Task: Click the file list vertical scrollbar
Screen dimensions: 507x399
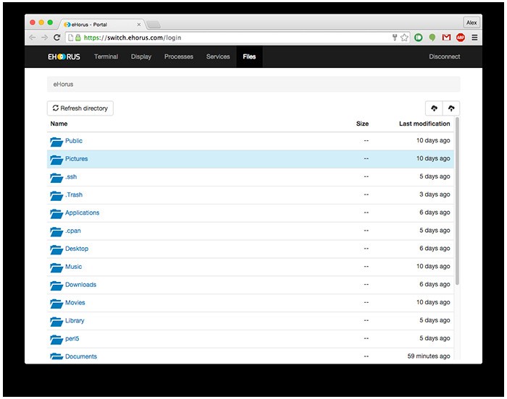Action: point(457,202)
